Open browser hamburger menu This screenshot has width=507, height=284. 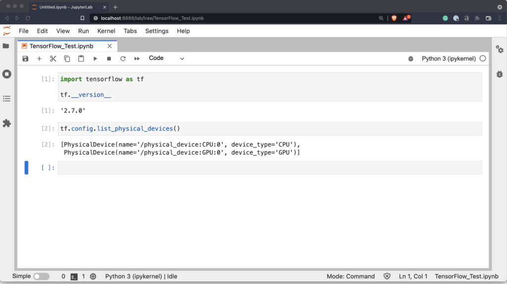pyautogui.click(x=500, y=18)
